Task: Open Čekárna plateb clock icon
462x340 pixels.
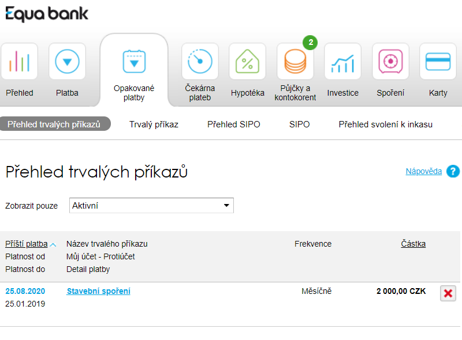Action: 200,61
